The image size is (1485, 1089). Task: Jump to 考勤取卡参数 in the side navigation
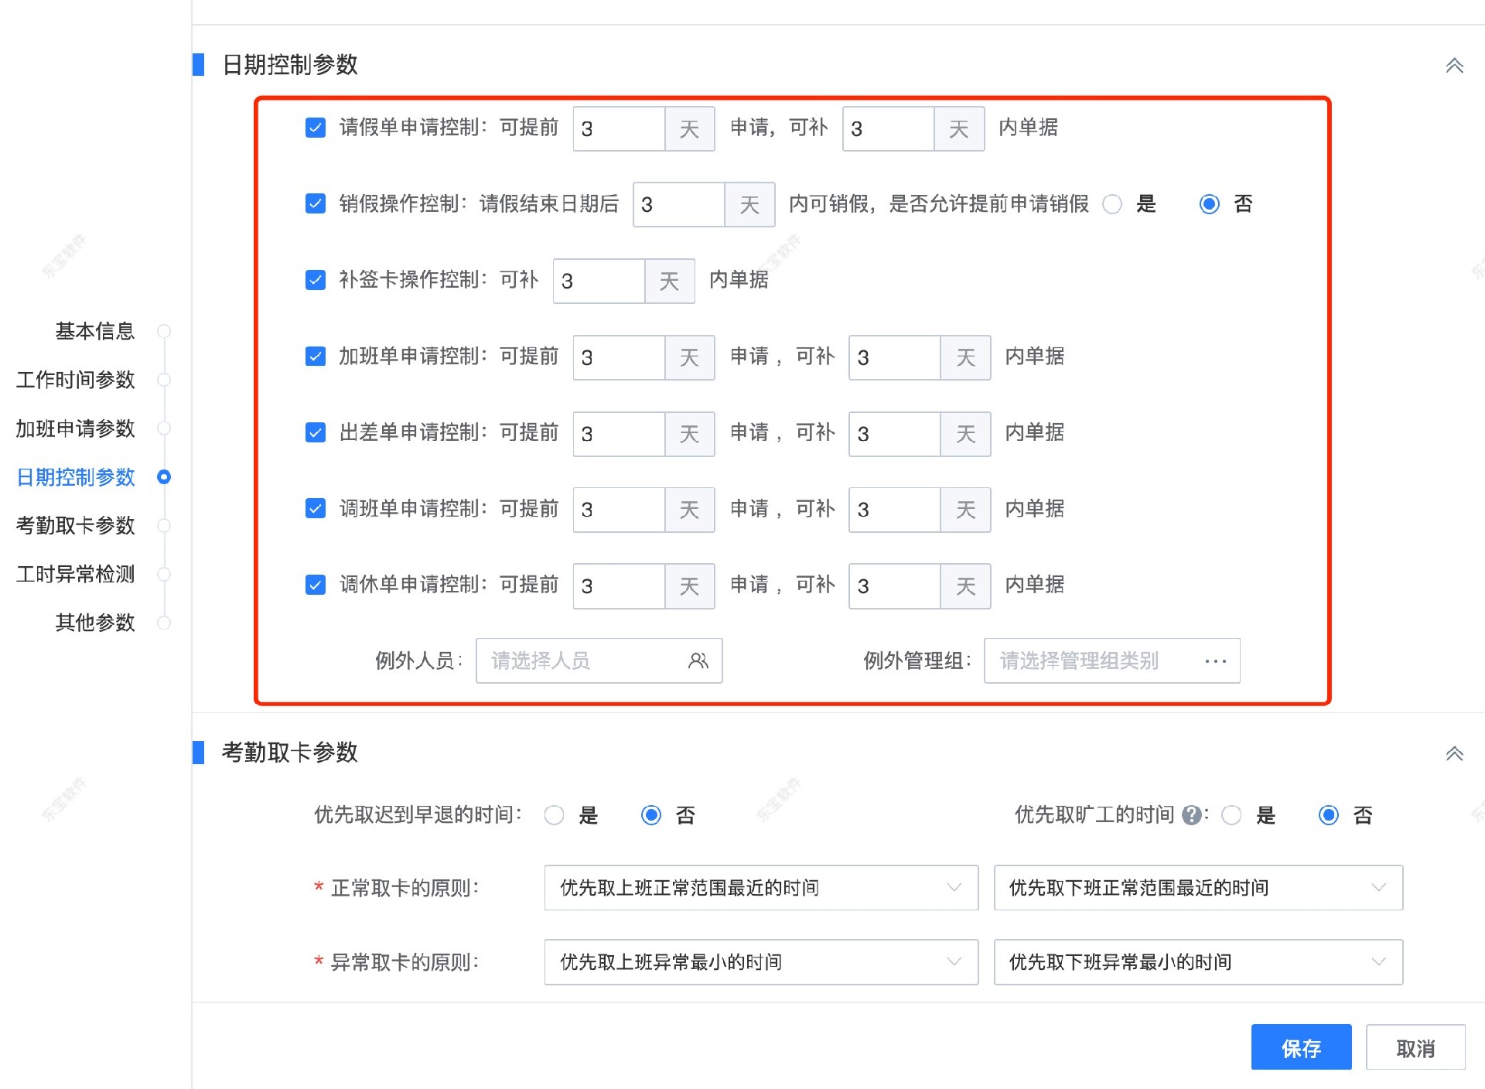click(76, 525)
